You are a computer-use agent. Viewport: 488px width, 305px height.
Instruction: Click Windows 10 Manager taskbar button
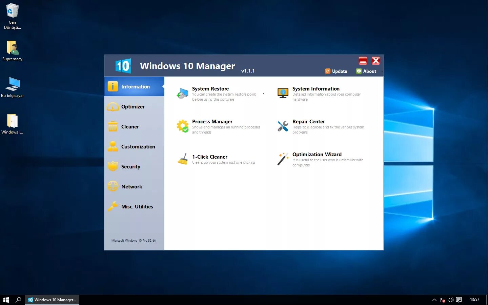52,300
